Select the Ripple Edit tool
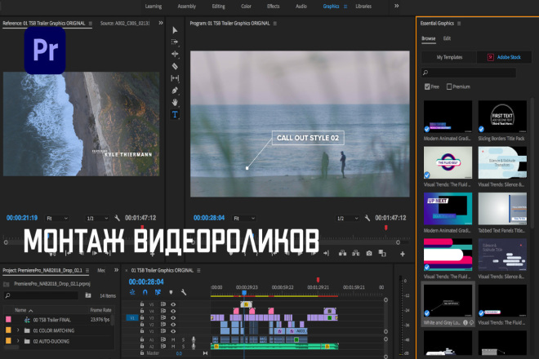Image resolution: width=539 pixels, height=359 pixels. point(175,54)
